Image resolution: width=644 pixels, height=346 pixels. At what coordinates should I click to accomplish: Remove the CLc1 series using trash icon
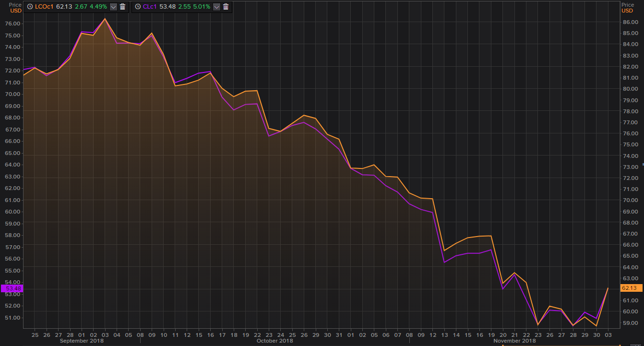point(226,7)
